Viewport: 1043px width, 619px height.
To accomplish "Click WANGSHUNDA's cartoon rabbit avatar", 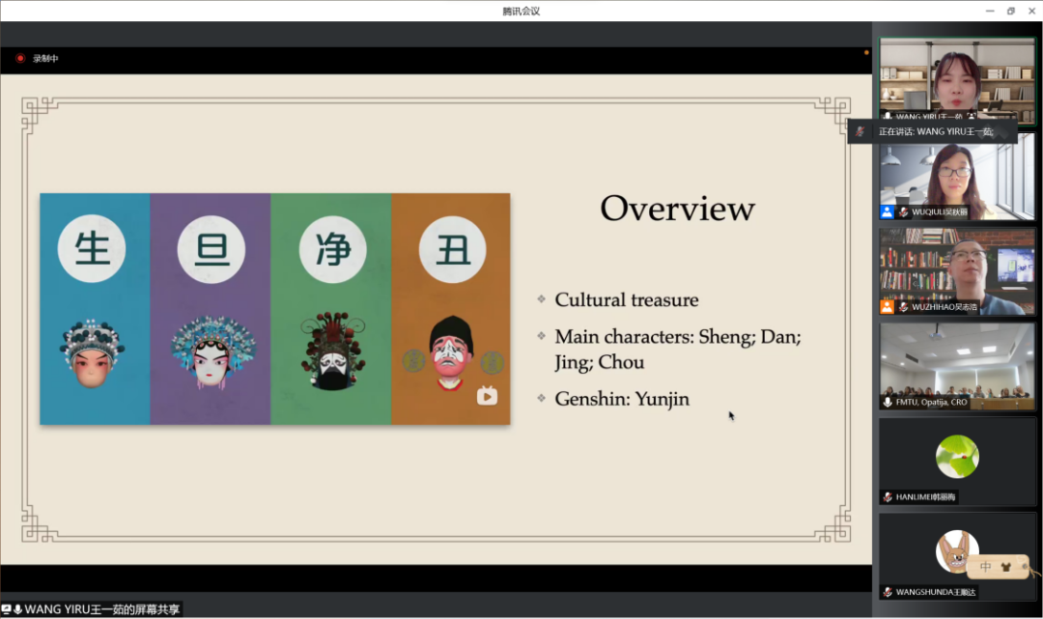I will (954, 551).
